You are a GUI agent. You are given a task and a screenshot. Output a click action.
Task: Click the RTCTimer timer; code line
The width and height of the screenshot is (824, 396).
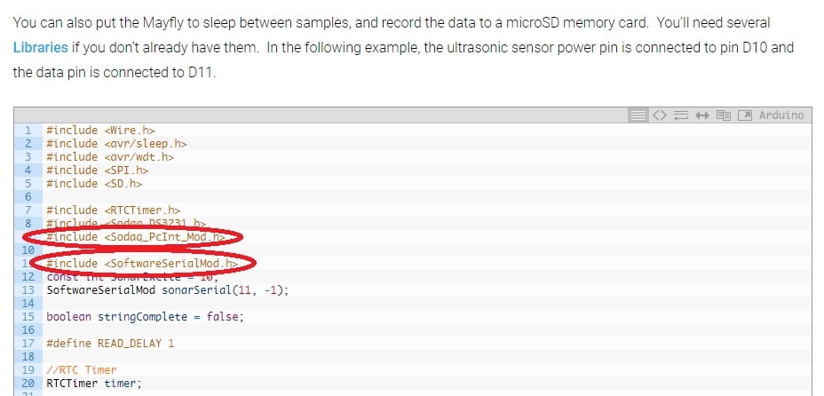(x=94, y=383)
